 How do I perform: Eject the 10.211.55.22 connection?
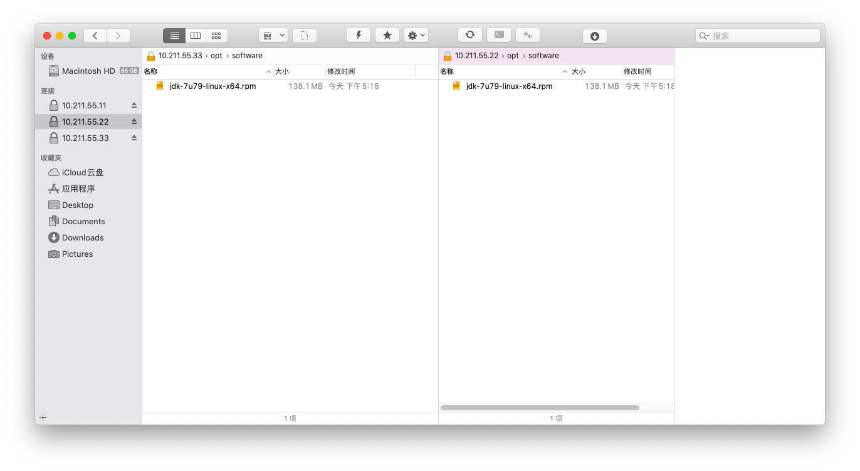(134, 122)
